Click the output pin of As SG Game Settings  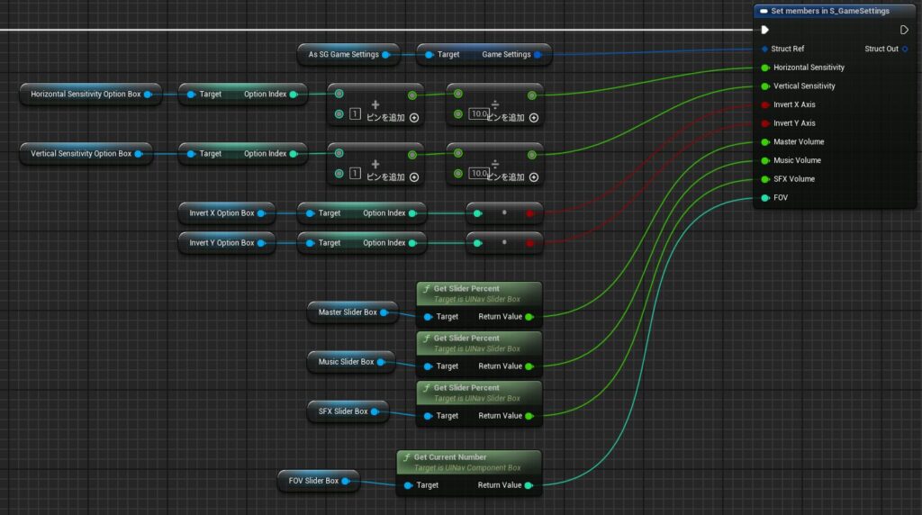(386, 55)
